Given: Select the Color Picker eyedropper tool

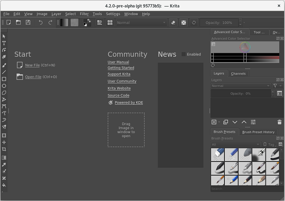Looking at the screenshot, I should click(x=4, y=165).
